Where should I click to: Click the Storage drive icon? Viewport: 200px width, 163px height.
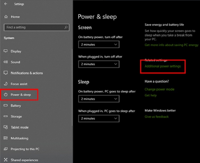click(6, 117)
